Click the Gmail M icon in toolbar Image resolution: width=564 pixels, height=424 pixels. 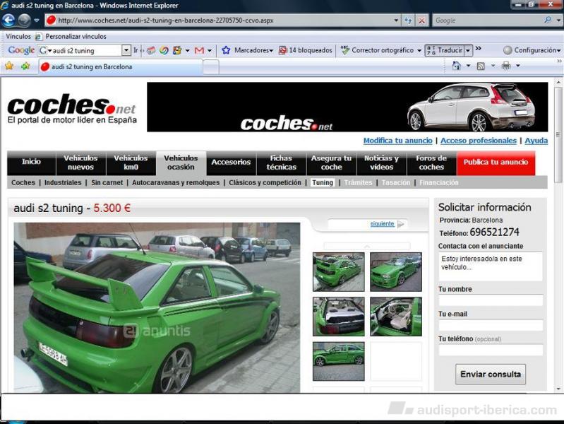199,50
